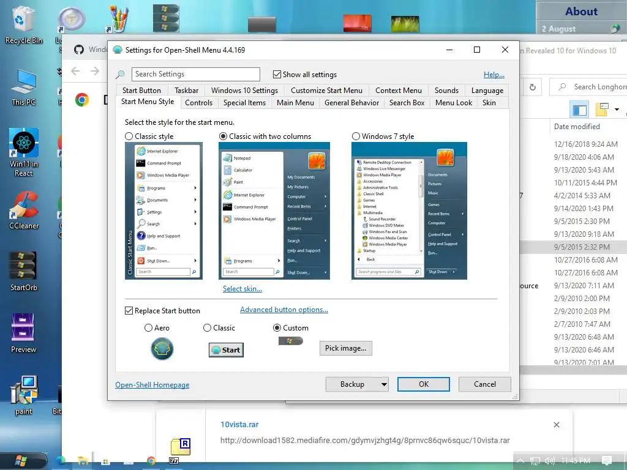
Task: Switch to the Taskbar tab
Action: tap(186, 91)
